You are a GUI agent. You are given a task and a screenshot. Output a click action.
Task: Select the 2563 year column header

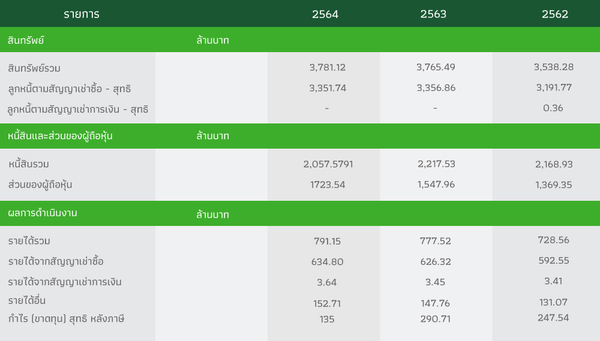(433, 14)
